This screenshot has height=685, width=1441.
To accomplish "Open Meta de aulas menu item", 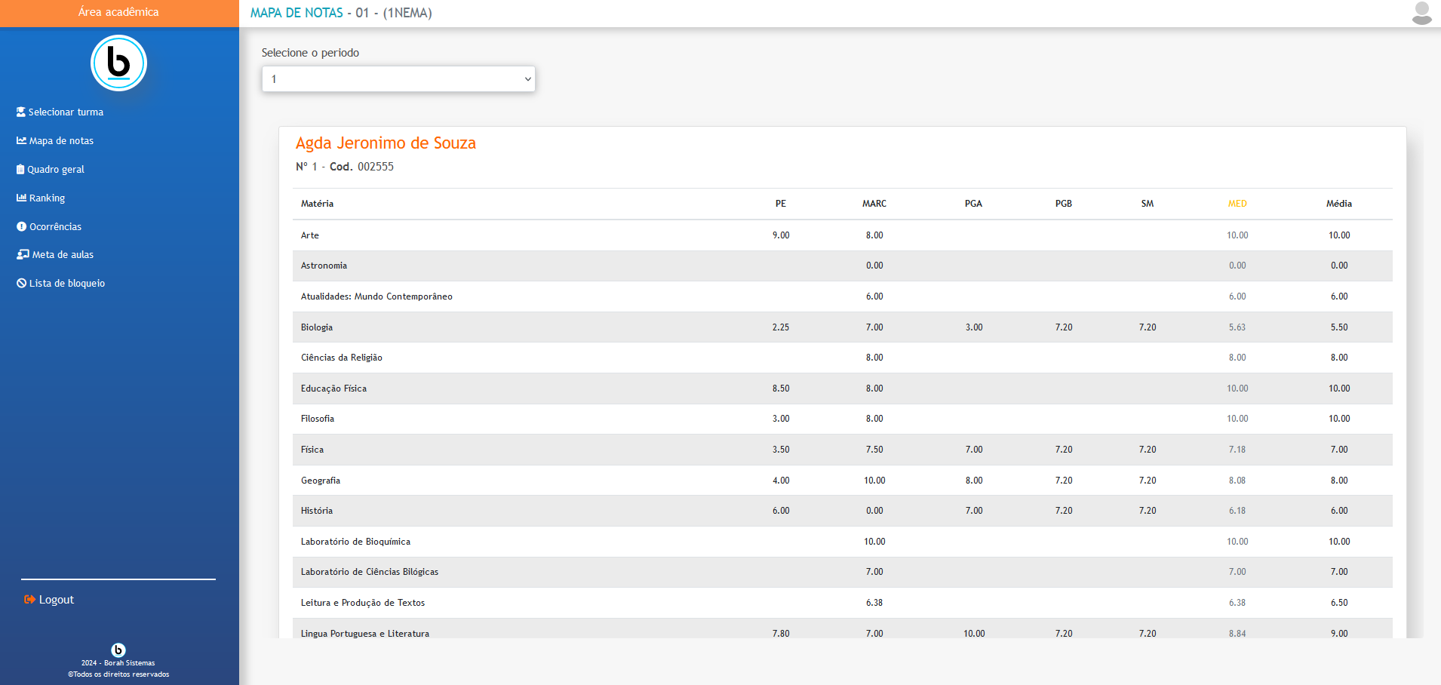I will [x=55, y=254].
